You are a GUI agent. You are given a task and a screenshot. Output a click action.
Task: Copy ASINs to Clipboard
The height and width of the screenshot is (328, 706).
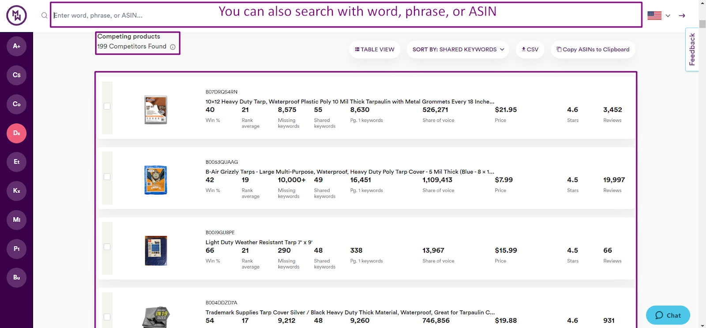593,50
